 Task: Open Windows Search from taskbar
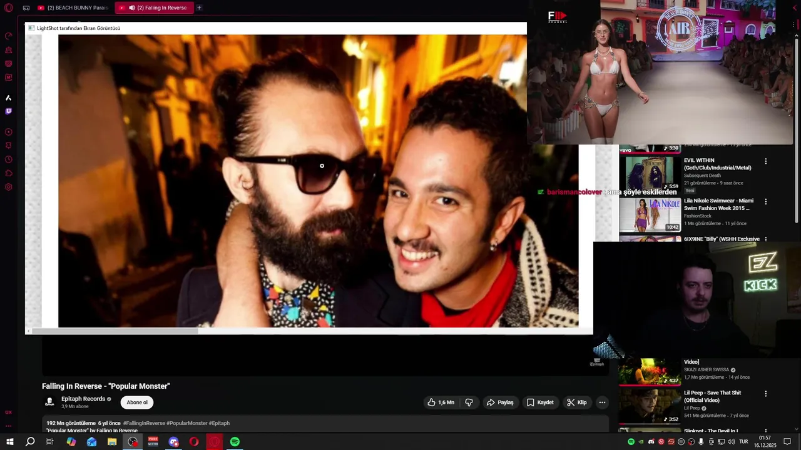click(30, 442)
